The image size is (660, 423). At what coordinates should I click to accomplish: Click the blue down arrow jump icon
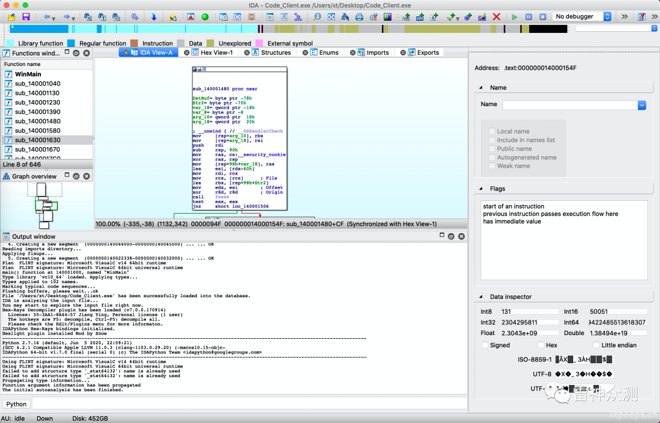[x=153, y=17]
